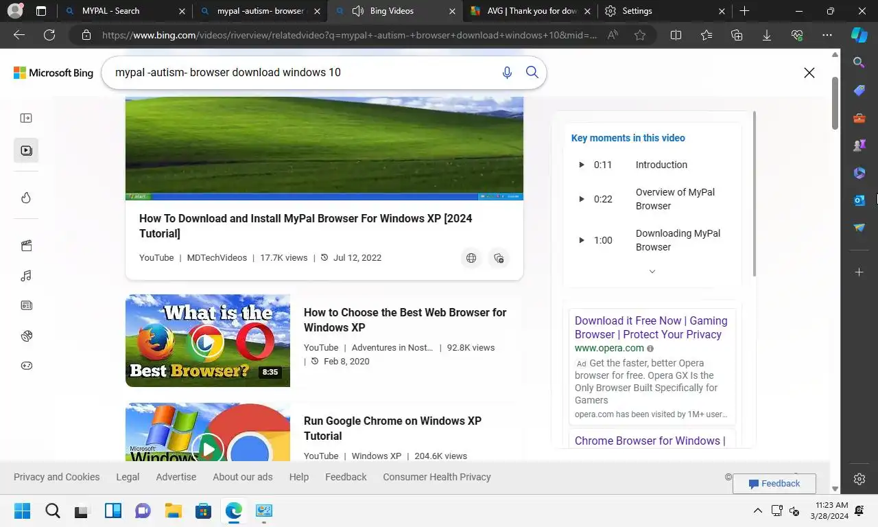Open How To Download MyPal video title

pyautogui.click(x=306, y=226)
